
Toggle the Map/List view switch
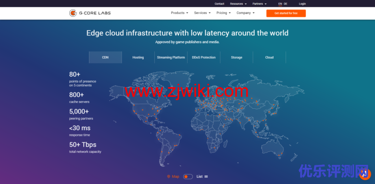[x=187, y=177]
